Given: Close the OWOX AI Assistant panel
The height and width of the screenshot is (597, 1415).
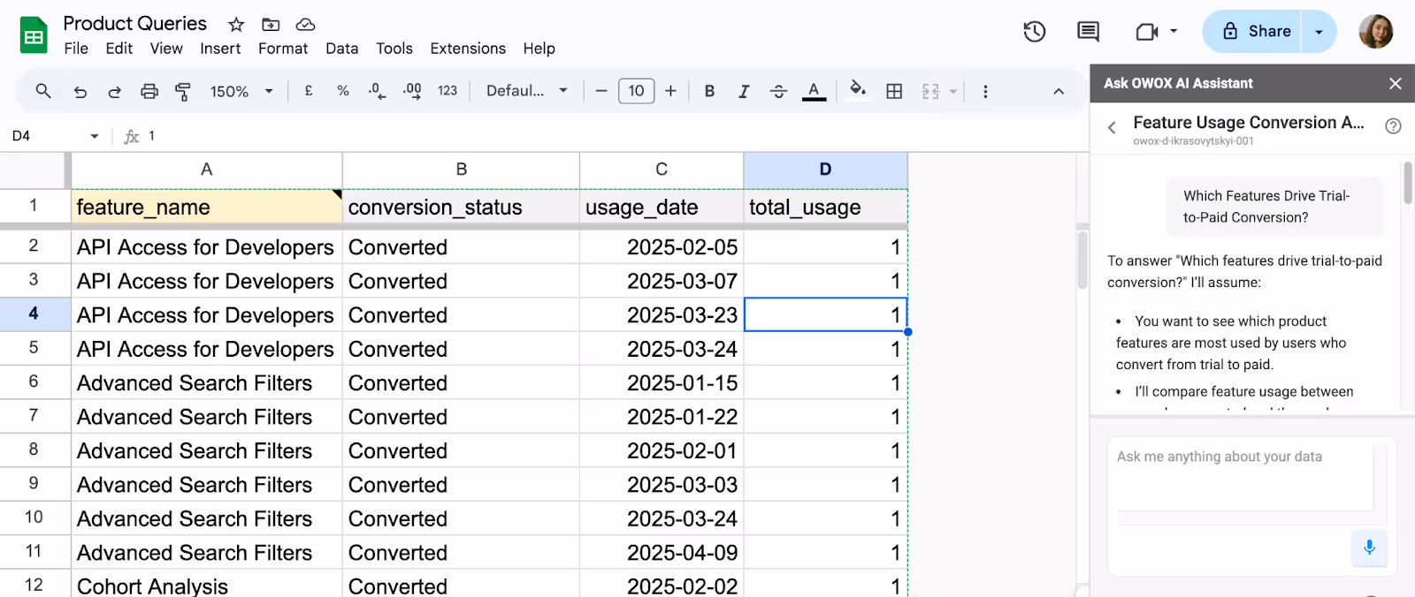Looking at the screenshot, I should coord(1395,83).
